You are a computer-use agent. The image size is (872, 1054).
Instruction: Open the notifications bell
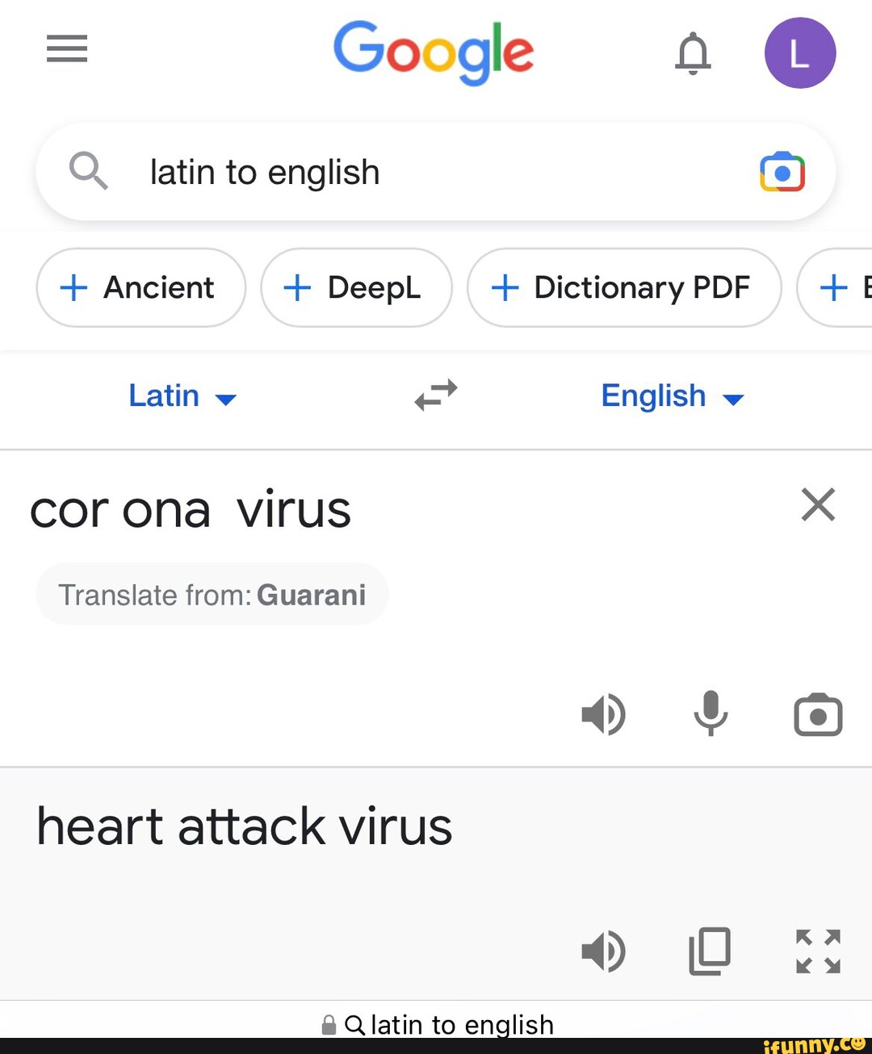(x=693, y=53)
